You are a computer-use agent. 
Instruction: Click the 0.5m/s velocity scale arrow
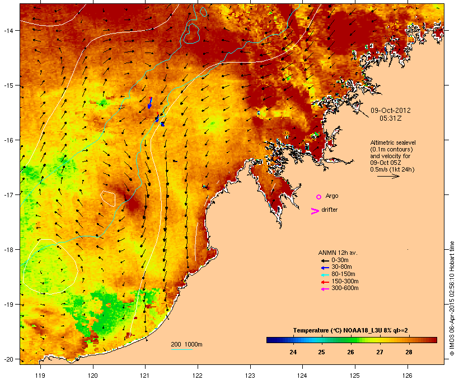point(388,176)
